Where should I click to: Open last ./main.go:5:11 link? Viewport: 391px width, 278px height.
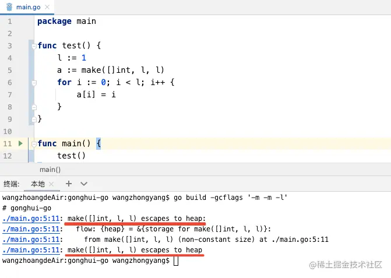pyautogui.click(x=31, y=250)
